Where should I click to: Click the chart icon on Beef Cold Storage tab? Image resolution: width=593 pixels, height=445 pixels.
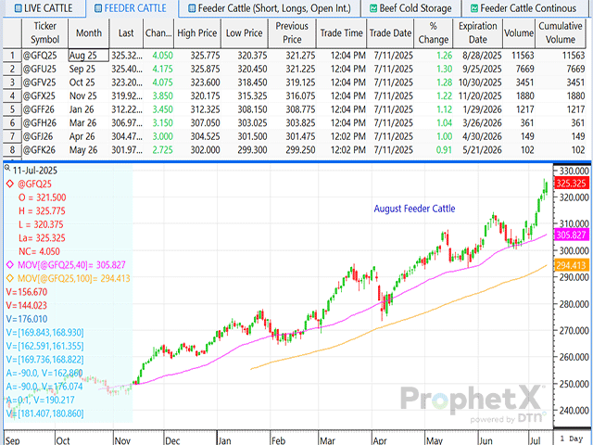pyautogui.click(x=372, y=8)
